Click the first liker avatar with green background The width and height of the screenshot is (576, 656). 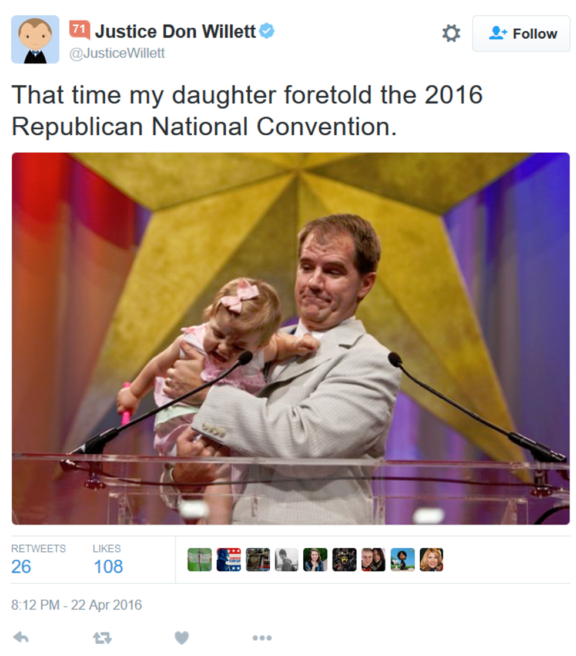[199, 560]
